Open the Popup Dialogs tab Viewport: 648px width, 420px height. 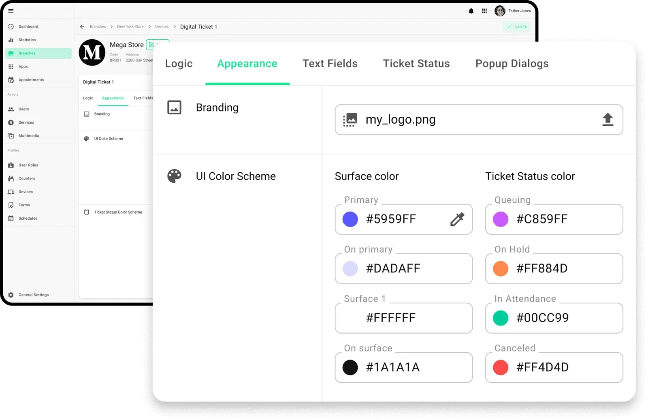pyautogui.click(x=512, y=64)
